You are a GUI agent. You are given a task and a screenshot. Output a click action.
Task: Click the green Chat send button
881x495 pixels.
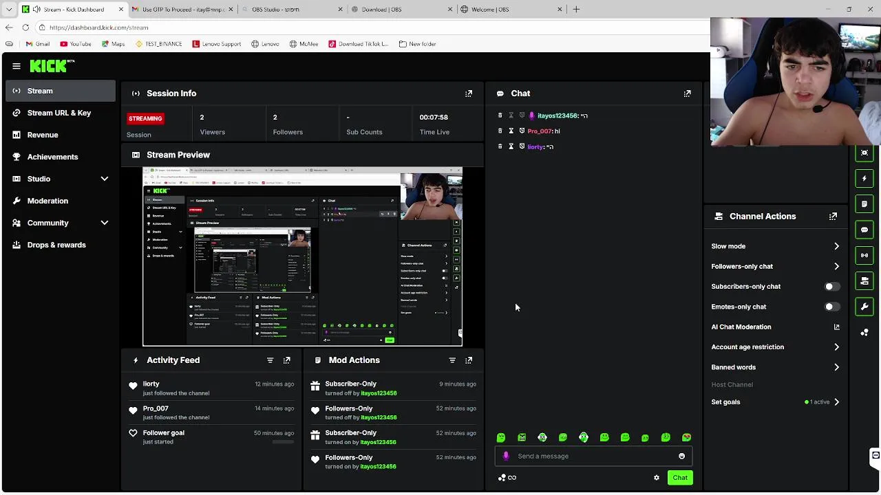pyautogui.click(x=680, y=478)
